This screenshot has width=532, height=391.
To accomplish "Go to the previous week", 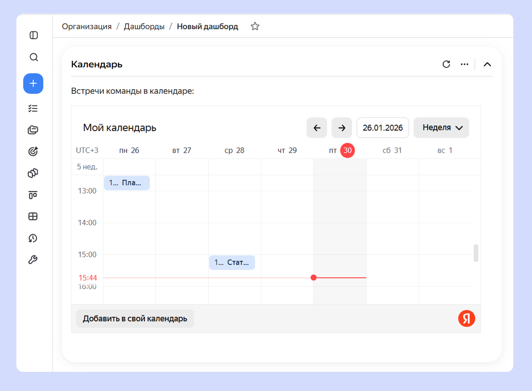I will [x=317, y=128].
